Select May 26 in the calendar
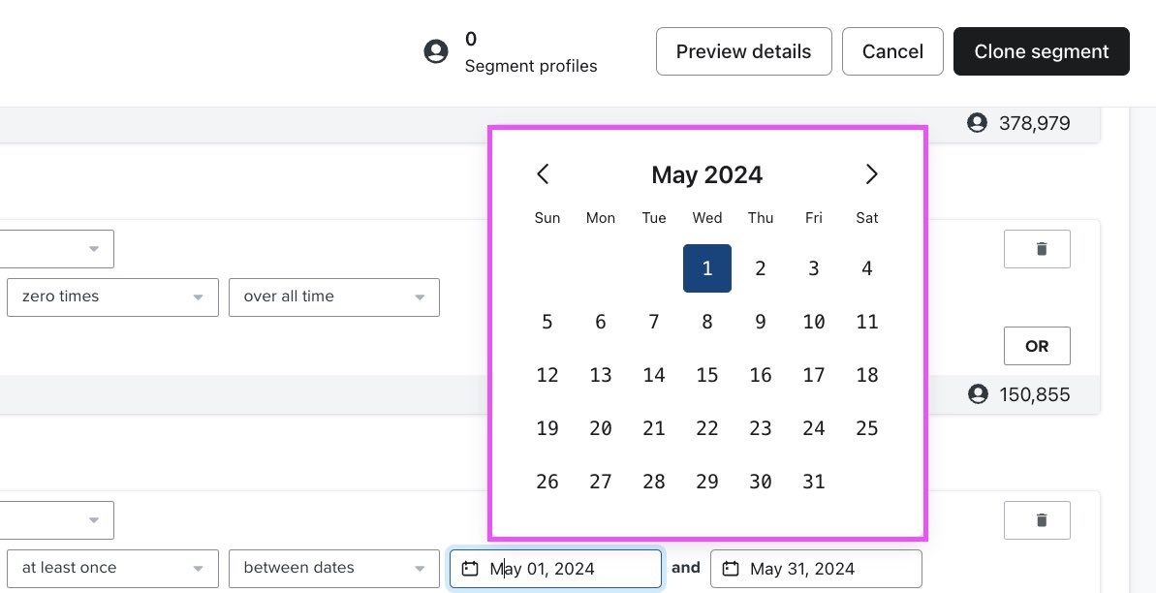This screenshot has width=1156, height=593. coord(547,481)
